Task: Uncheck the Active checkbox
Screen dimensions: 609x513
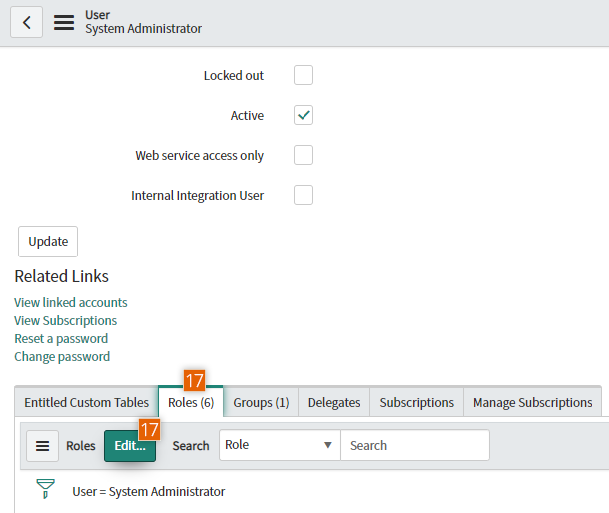Action: [304, 115]
